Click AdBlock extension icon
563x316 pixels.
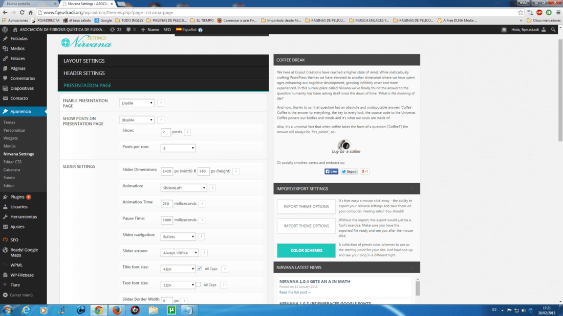click(x=539, y=13)
